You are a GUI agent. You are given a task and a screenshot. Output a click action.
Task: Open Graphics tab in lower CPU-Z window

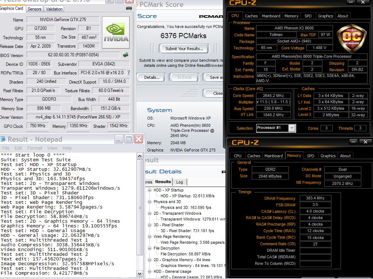click(328, 156)
